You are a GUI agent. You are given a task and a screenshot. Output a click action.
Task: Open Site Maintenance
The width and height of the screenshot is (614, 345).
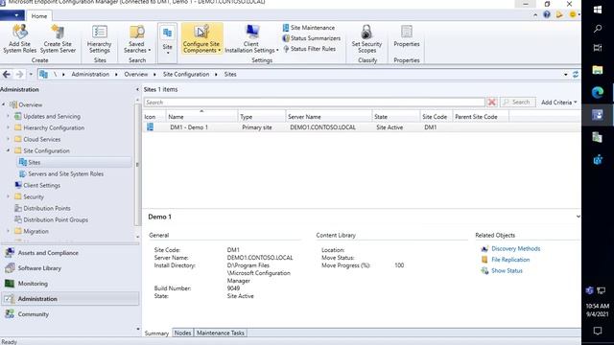309,28
